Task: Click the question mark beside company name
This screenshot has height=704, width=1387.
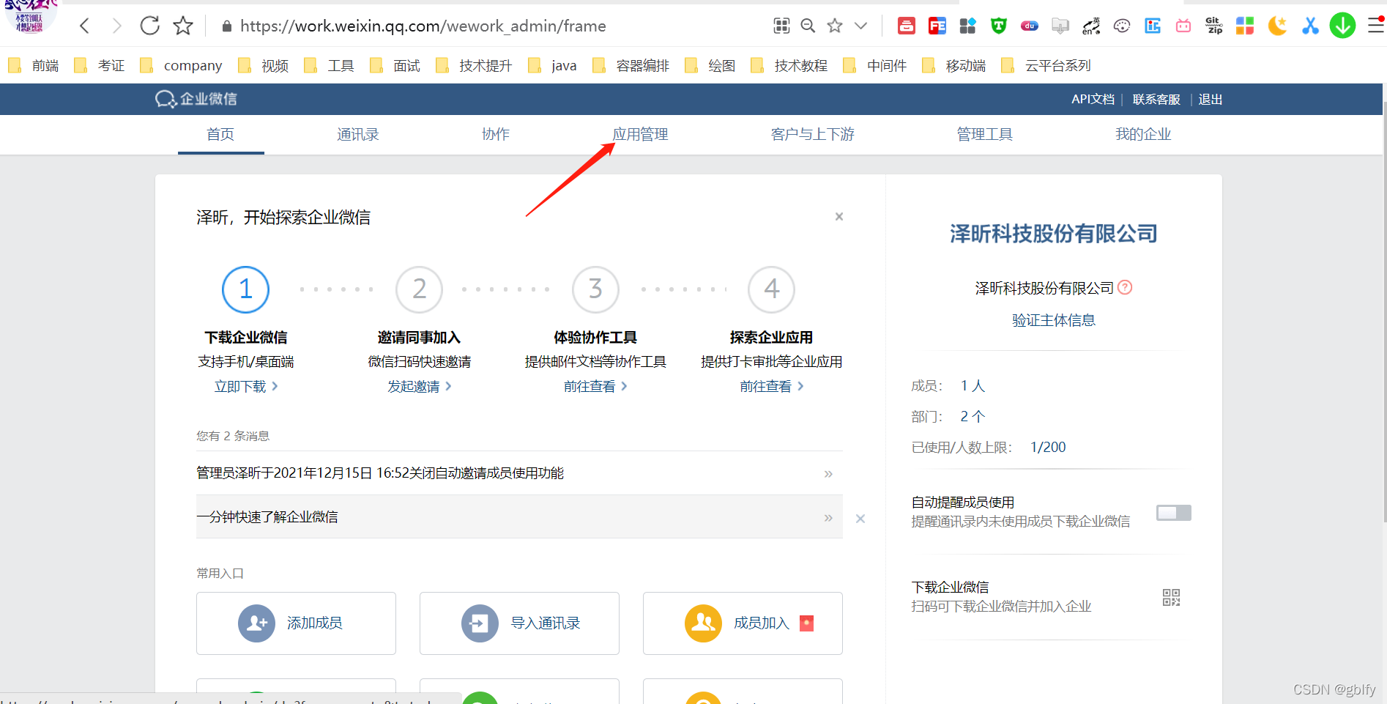Action: click(x=1126, y=288)
